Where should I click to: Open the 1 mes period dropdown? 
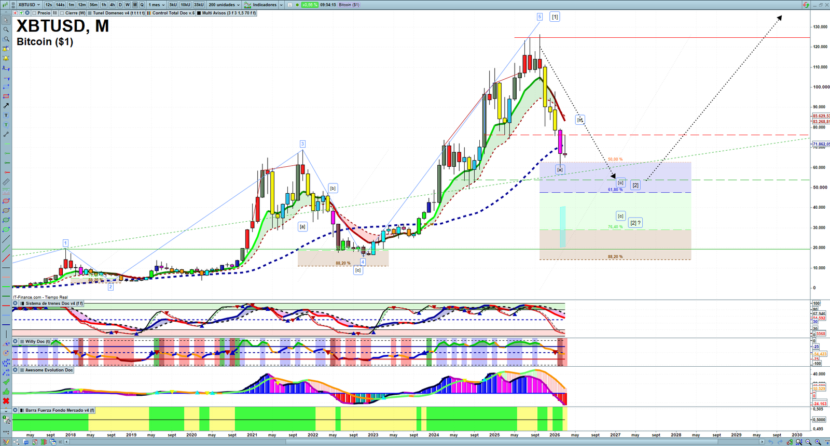(x=157, y=5)
